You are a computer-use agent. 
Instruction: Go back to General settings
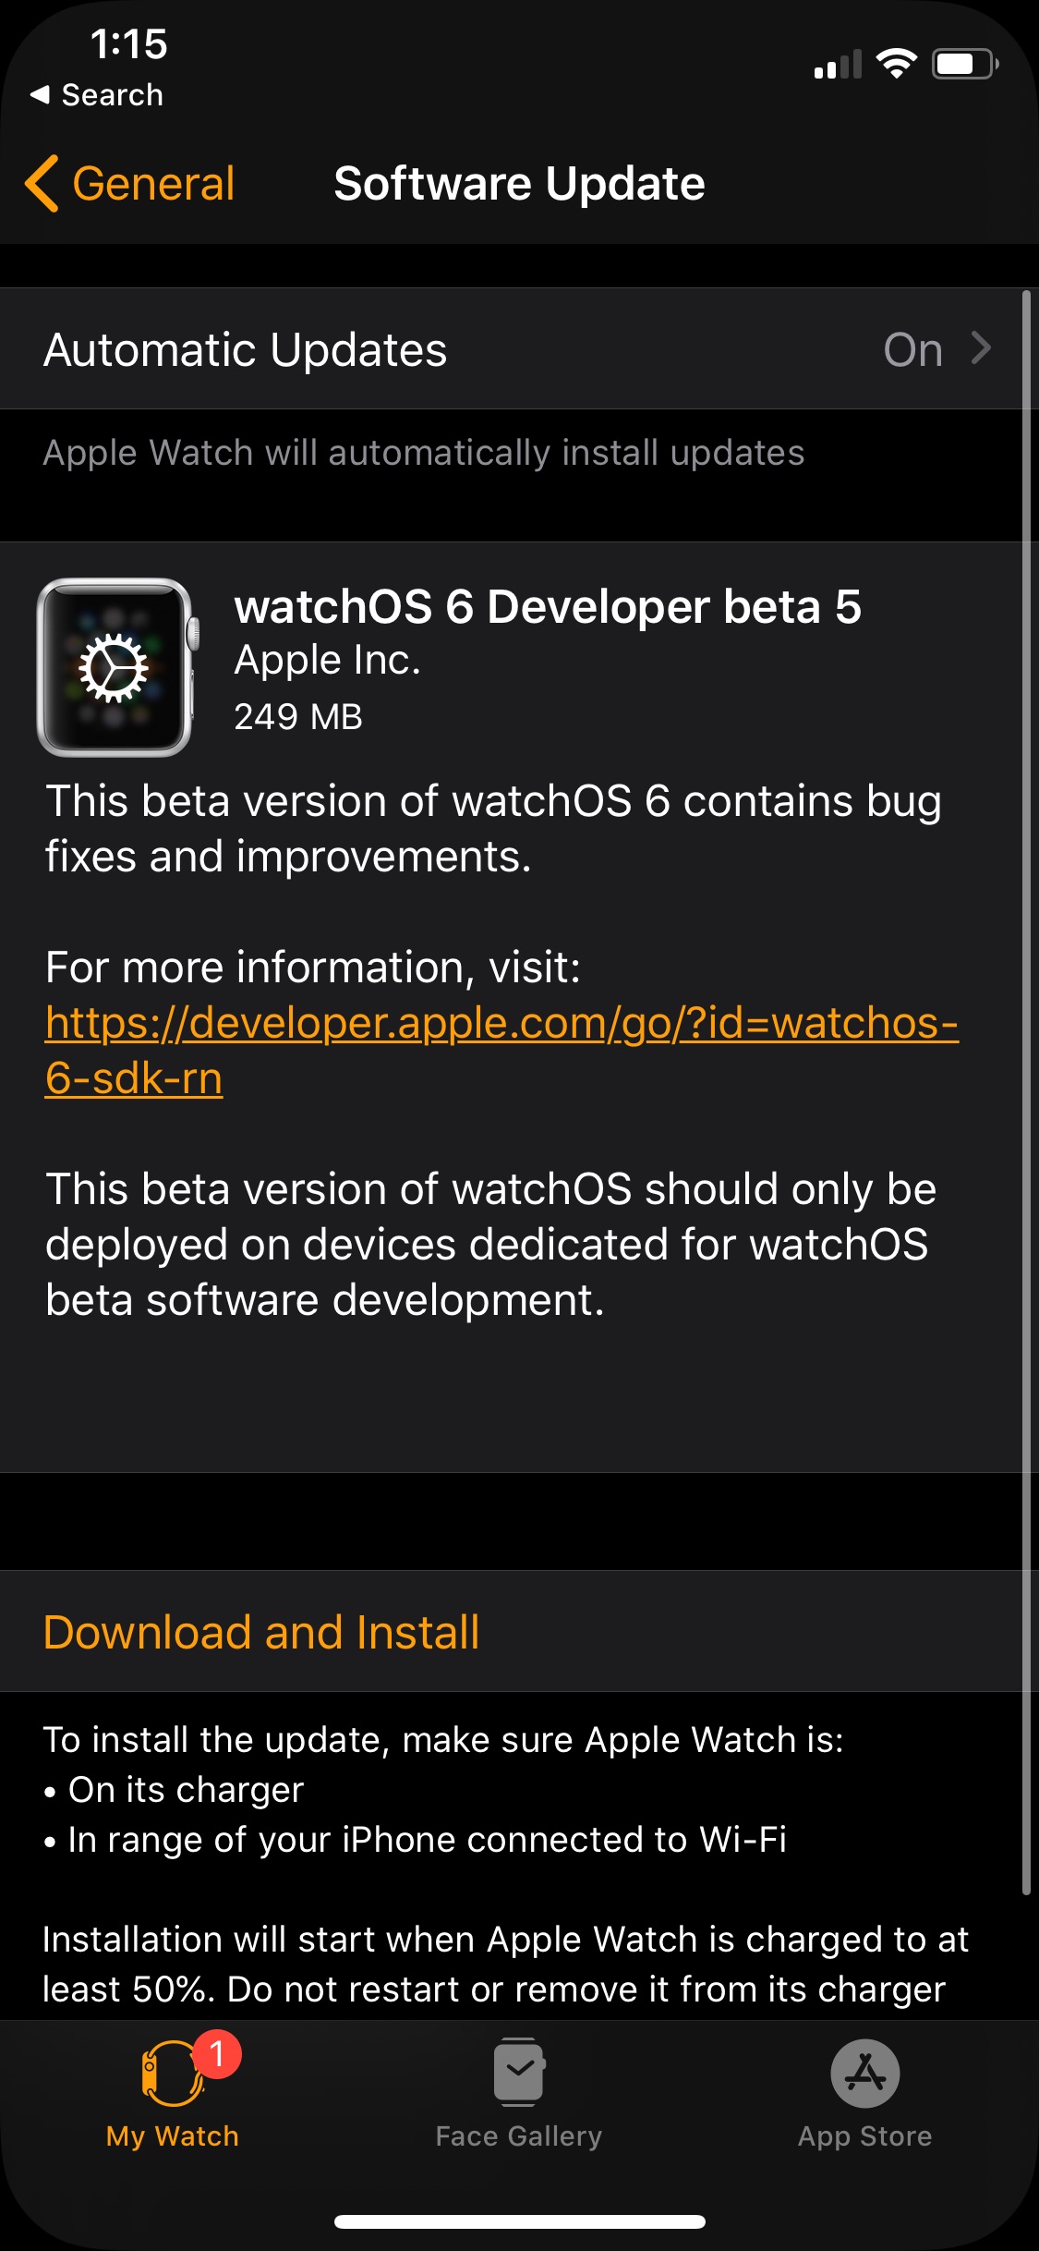pos(152,183)
